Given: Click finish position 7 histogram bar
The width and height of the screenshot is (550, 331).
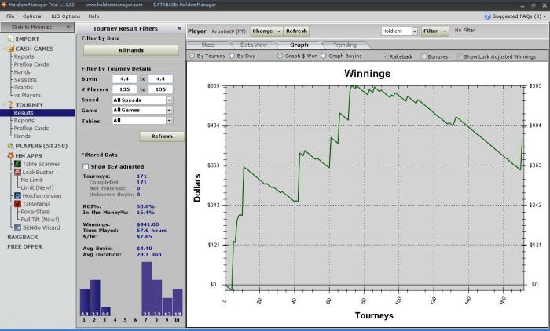Looking at the screenshot, I should 147,289.
